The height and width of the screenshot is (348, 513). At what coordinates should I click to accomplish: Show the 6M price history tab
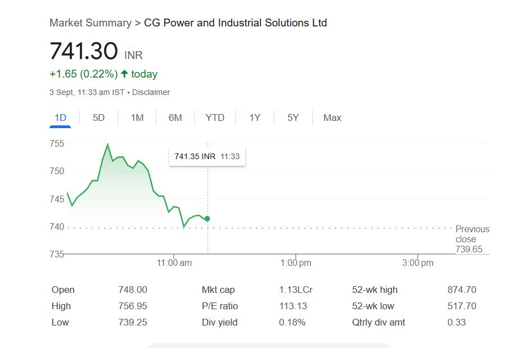click(175, 117)
